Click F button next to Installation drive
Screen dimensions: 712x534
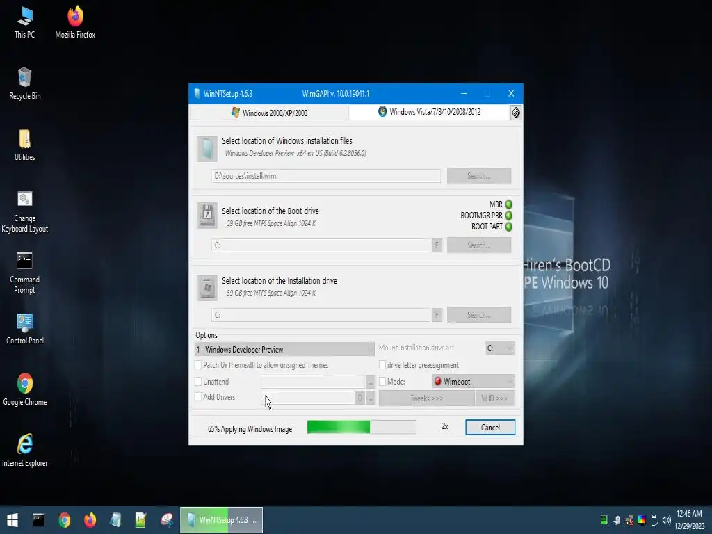pyautogui.click(x=437, y=315)
